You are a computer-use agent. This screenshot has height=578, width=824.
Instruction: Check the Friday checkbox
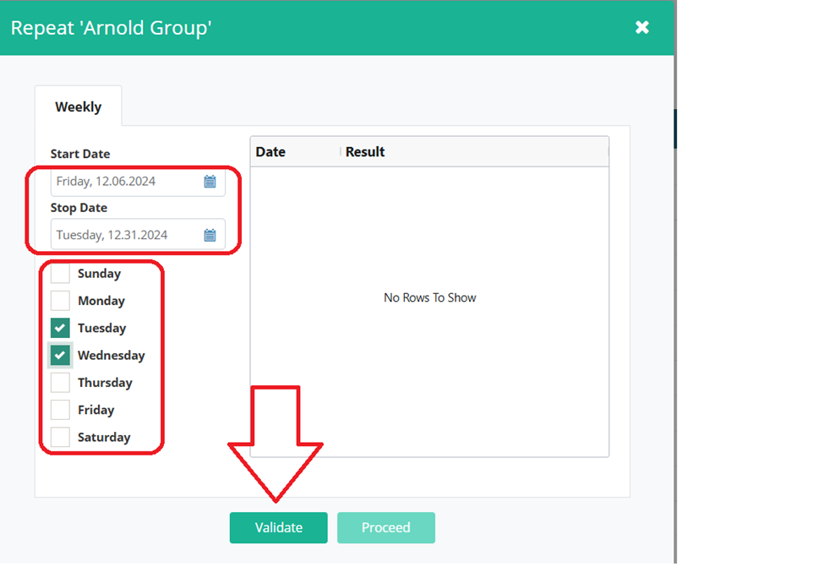[61, 410]
